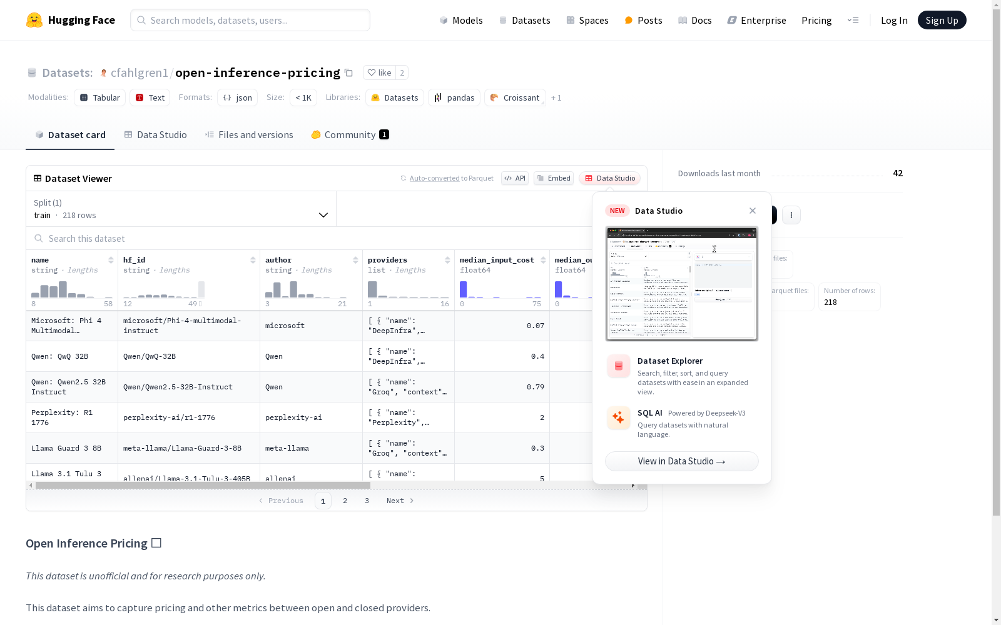This screenshot has width=1001, height=625.
Task: Select the json format tag
Action: click(x=238, y=97)
